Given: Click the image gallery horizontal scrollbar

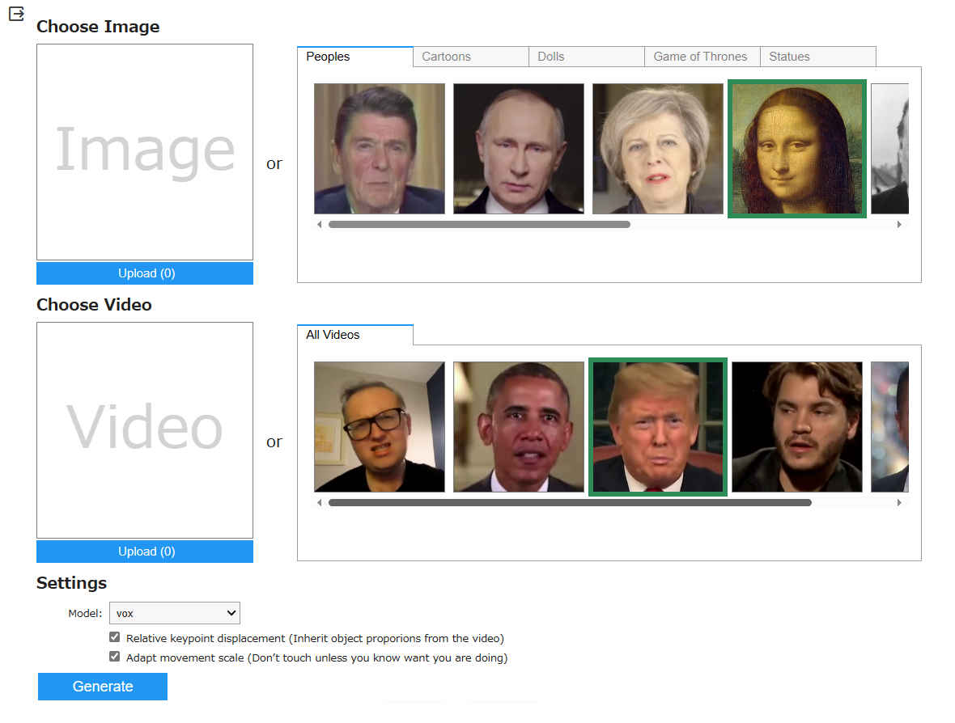Looking at the screenshot, I should [x=479, y=225].
